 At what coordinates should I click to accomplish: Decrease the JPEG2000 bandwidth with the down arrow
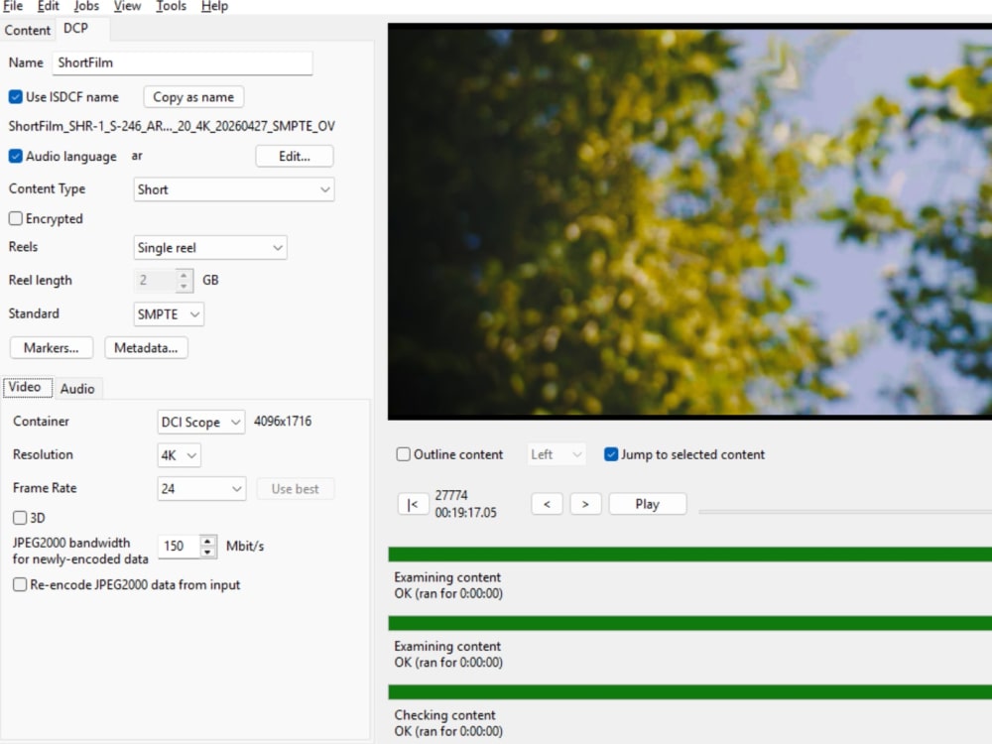tap(207, 552)
